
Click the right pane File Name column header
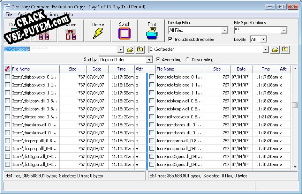tap(180, 69)
